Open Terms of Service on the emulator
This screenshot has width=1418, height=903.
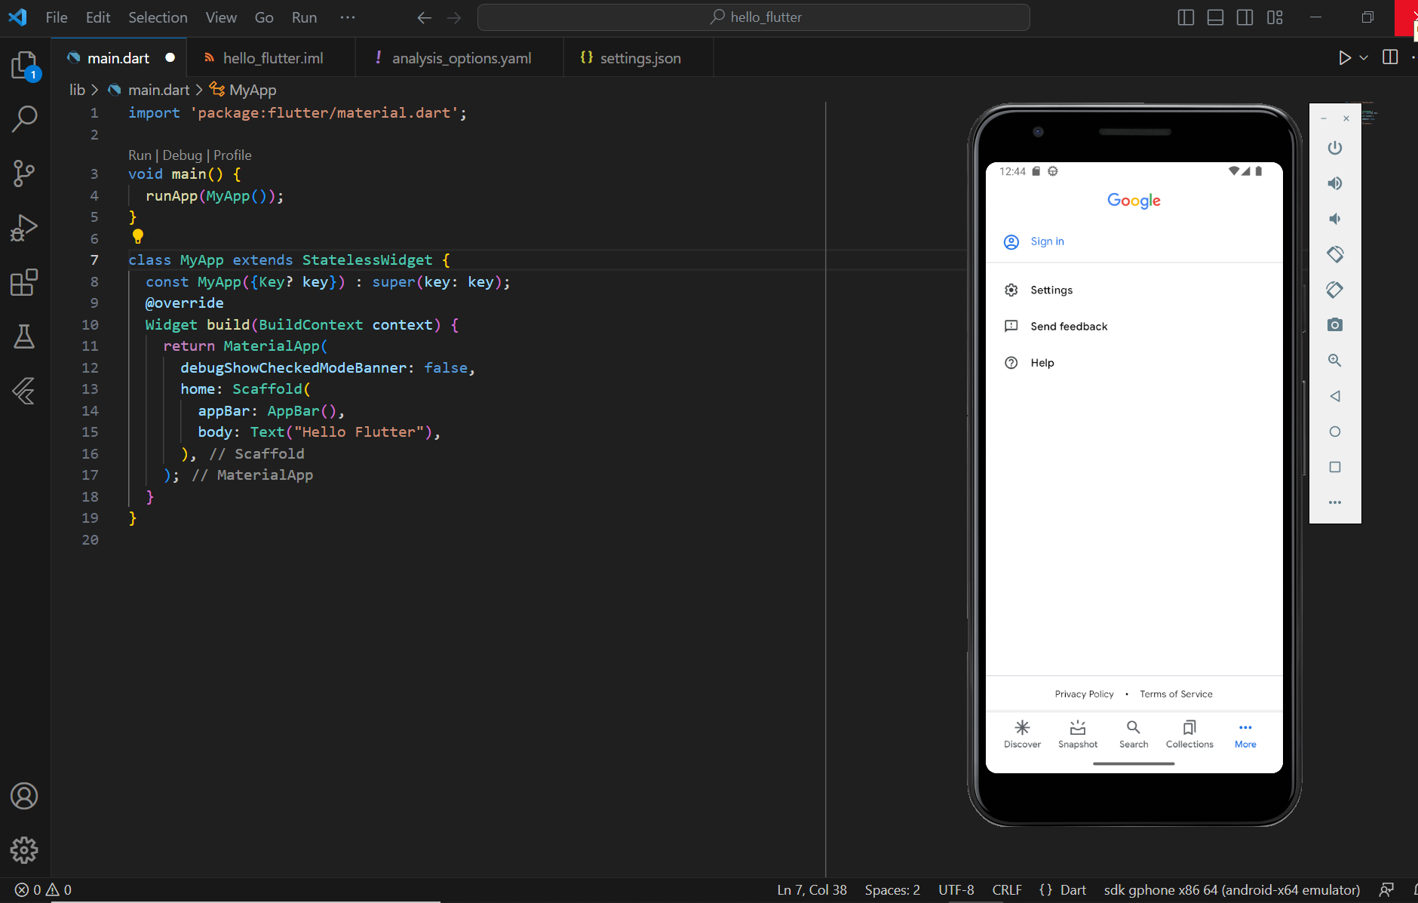[x=1176, y=694]
